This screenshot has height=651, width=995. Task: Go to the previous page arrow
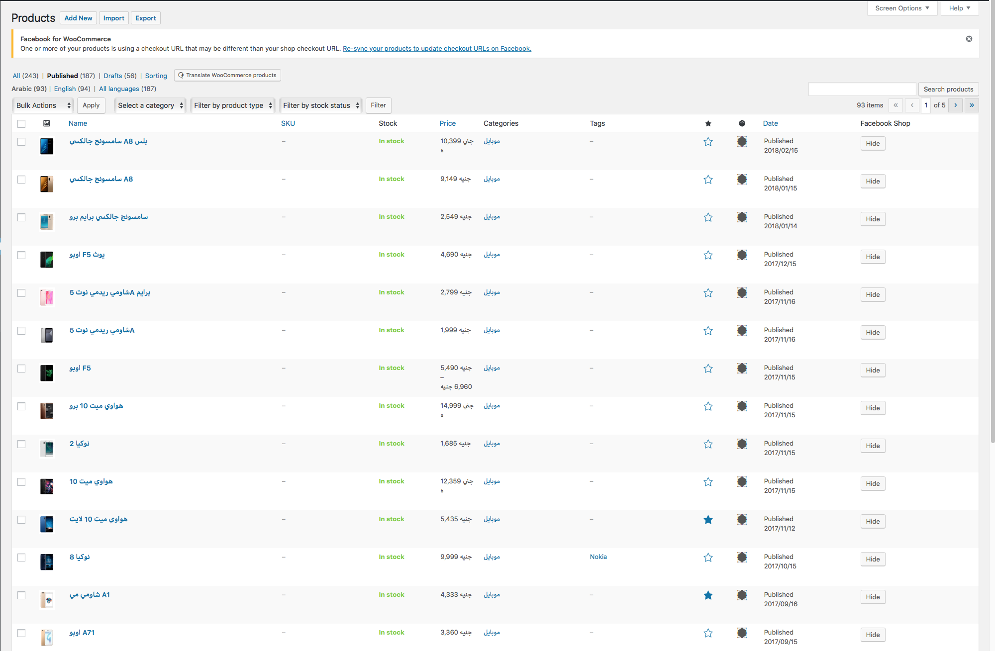912,105
